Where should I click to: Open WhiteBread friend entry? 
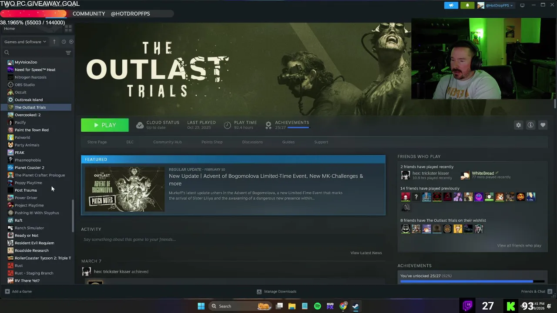click(486, 175)
